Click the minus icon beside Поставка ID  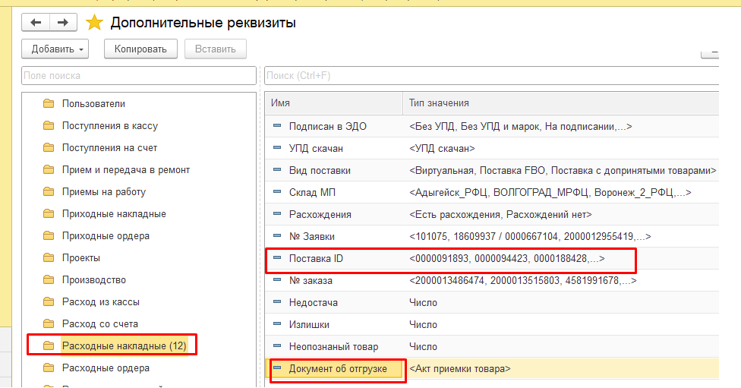tap(277, 258)
